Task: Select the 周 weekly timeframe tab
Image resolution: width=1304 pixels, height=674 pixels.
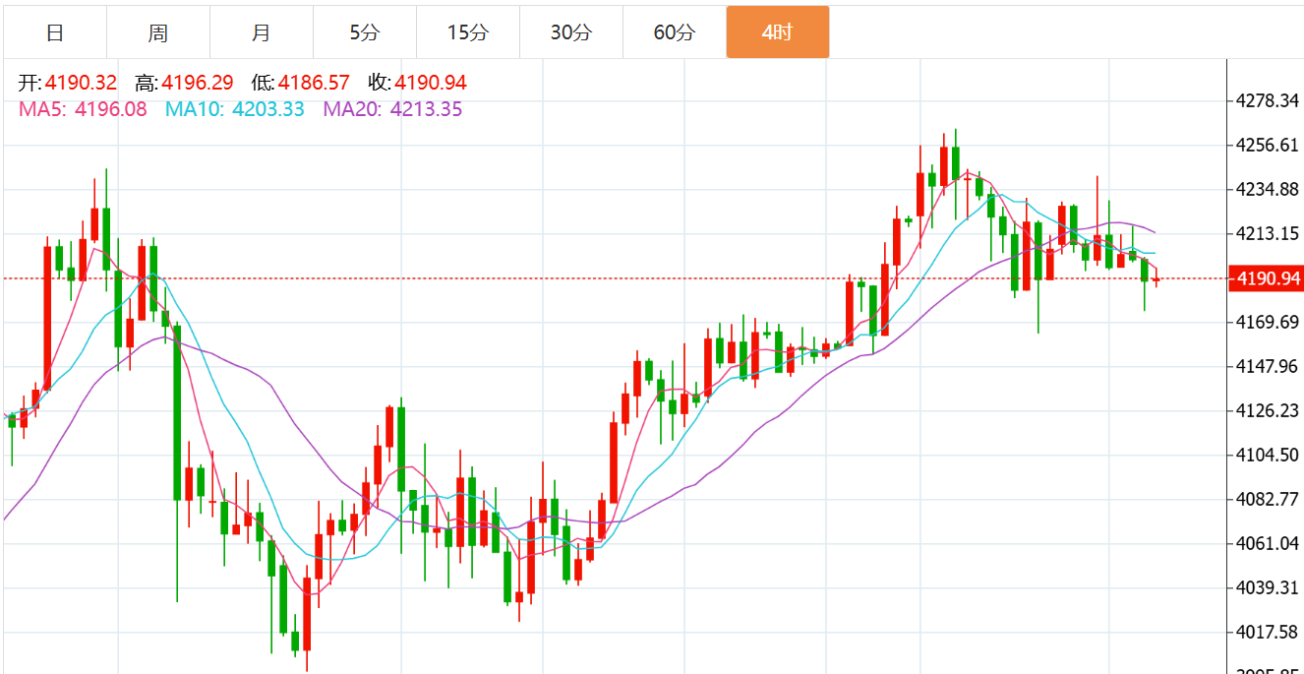Action: (x=158, y=32)
